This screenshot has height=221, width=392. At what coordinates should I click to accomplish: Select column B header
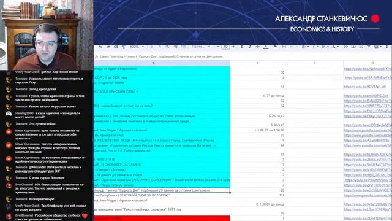pyautogui.click(x=257, y=63)
